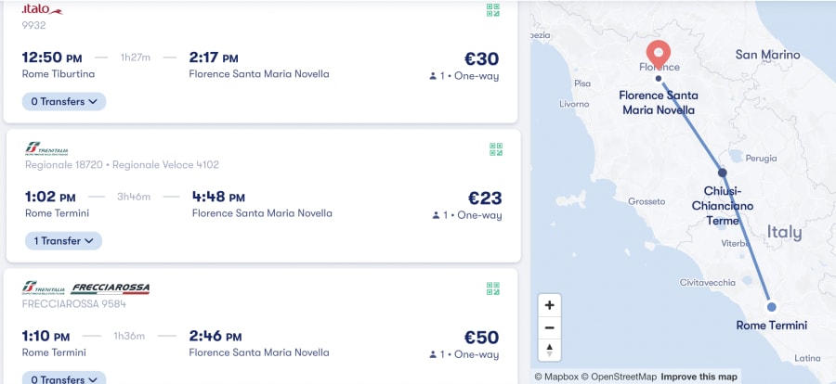Zoom in on the map
Viewport: 836px width, 384px height.
pos(550,305)
